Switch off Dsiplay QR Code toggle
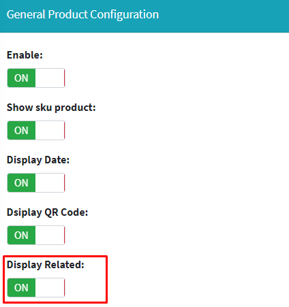 tap(36, 235)
